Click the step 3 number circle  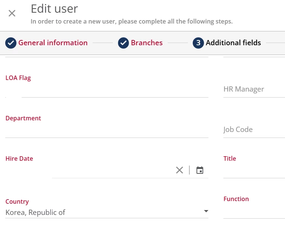point(198,43)
